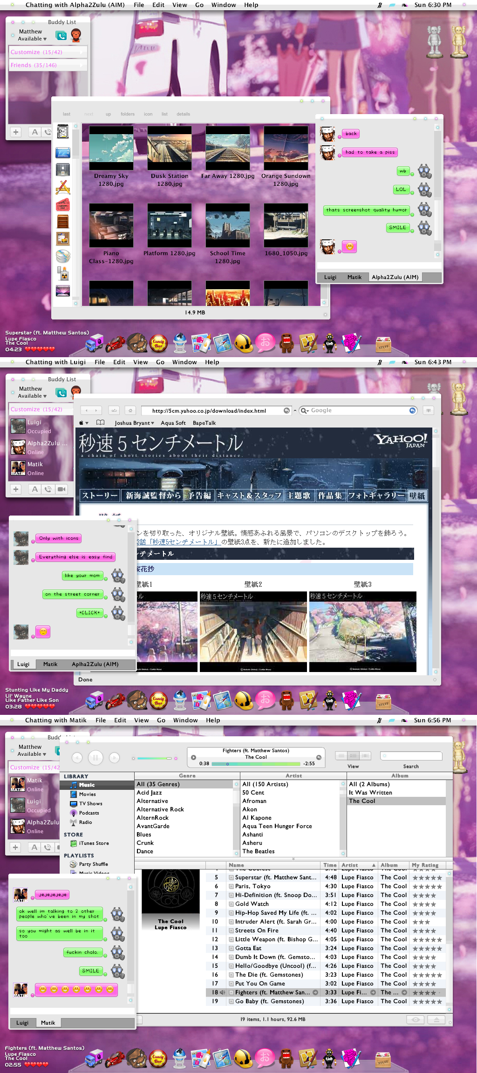This screenshot has height=1073, width=477.
Task: Click add-bookmark button left of Safari home button
Action: (x=114, y=410)
